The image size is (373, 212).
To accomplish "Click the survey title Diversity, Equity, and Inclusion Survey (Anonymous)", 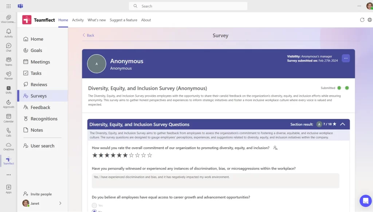I will pyautogui.click(x=148, y=88).
